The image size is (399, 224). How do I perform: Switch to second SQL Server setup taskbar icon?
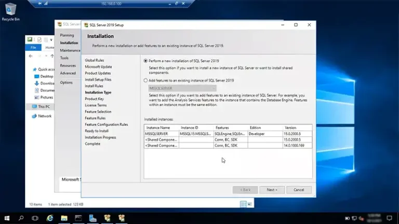122,218
